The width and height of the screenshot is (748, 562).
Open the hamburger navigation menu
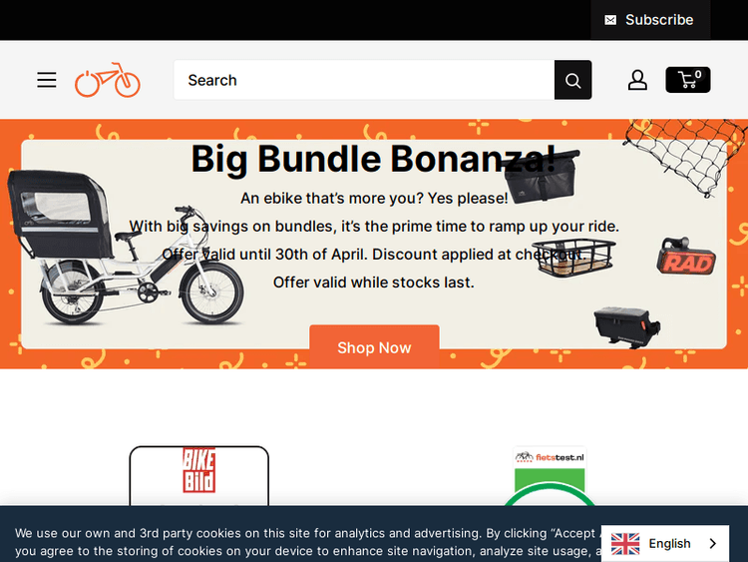tap(47, 80)
